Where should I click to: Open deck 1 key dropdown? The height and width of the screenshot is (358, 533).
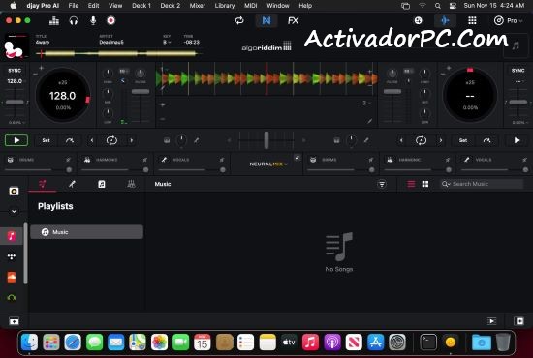[x=167, y=42]
